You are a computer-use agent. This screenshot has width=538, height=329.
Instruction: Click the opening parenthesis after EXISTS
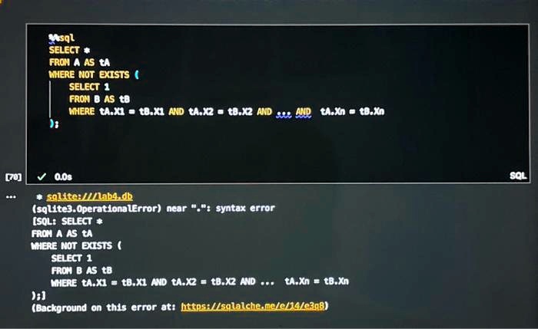pos(137,74)
